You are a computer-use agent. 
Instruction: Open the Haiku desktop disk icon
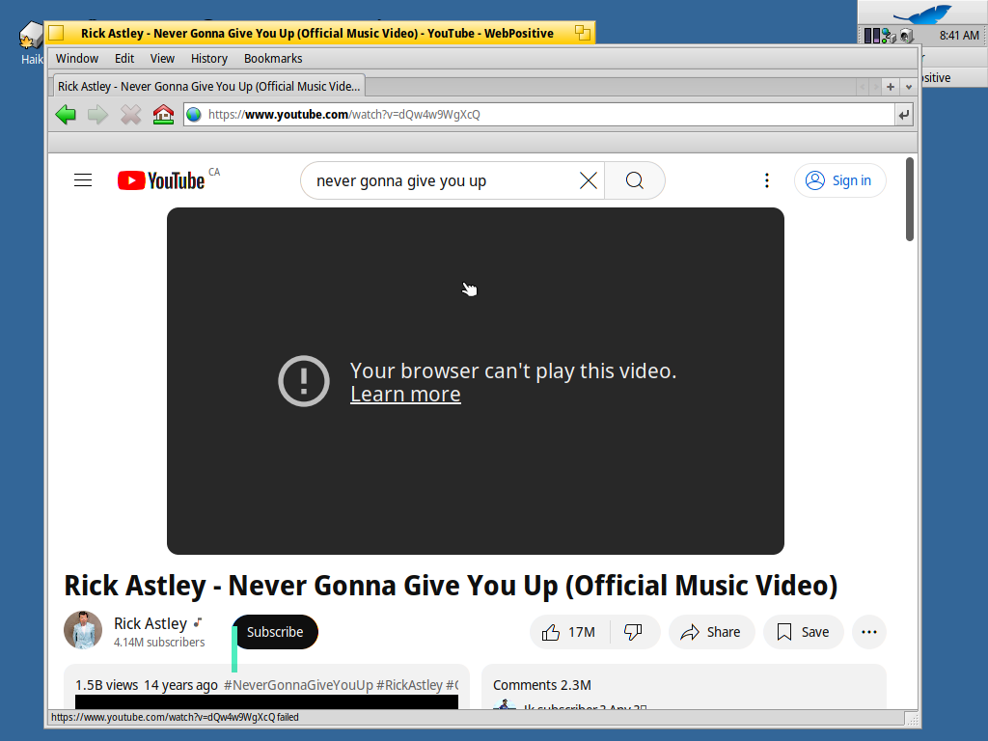30,36
